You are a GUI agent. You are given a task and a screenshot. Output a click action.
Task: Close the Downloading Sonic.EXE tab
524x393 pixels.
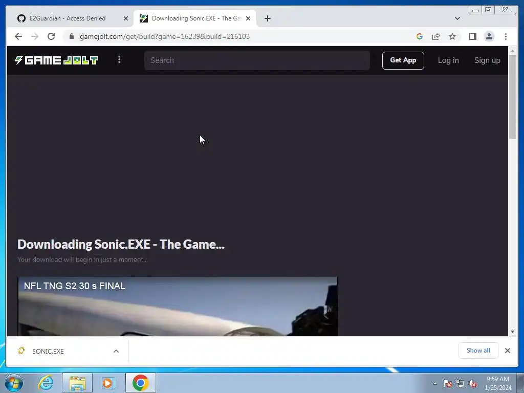(x=248, y=18)
